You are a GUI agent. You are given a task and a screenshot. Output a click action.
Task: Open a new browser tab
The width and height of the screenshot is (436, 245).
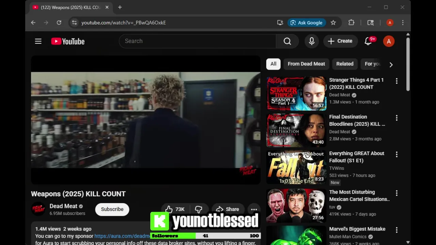(x=120, y=7)
